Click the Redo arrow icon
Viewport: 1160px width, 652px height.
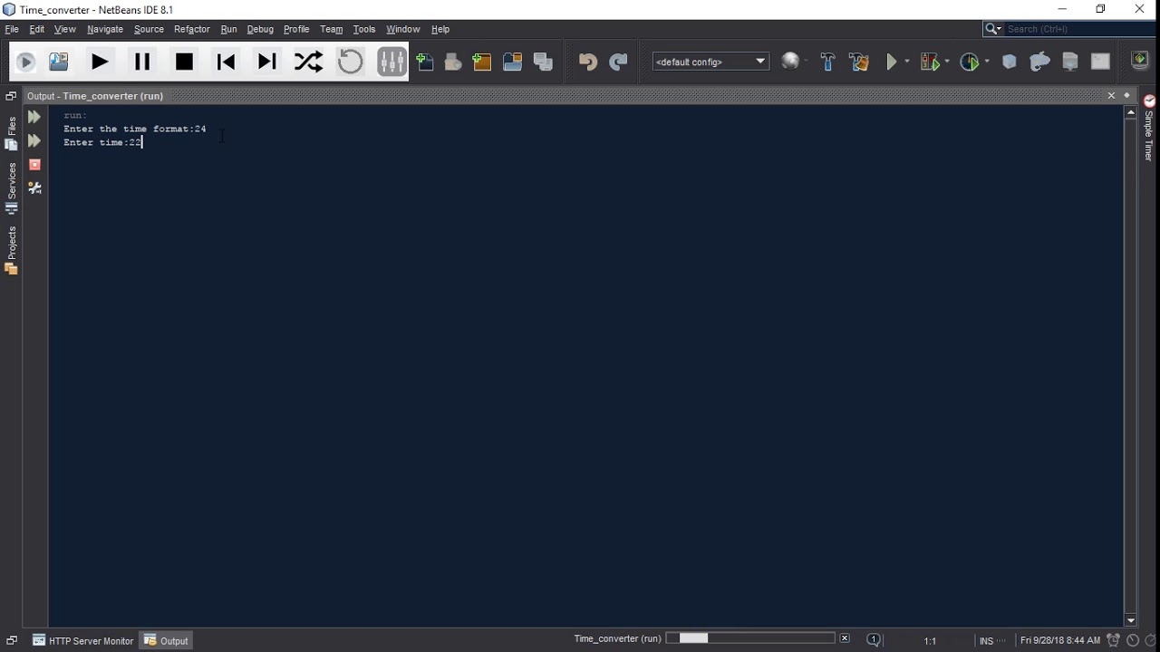pyautogui.click(x=618, y=62)
